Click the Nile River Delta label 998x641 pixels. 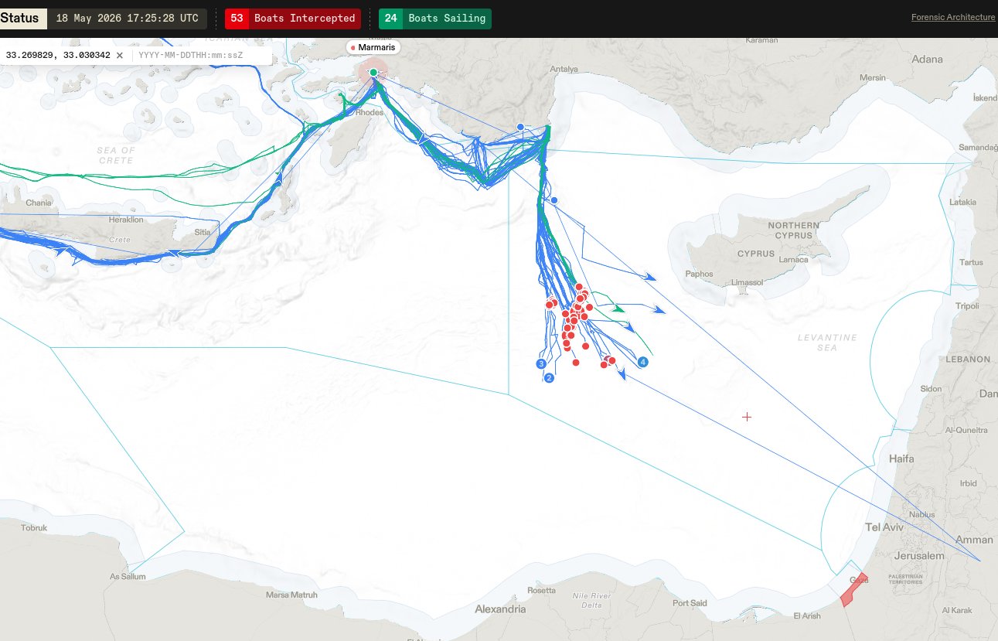[591, 600]
